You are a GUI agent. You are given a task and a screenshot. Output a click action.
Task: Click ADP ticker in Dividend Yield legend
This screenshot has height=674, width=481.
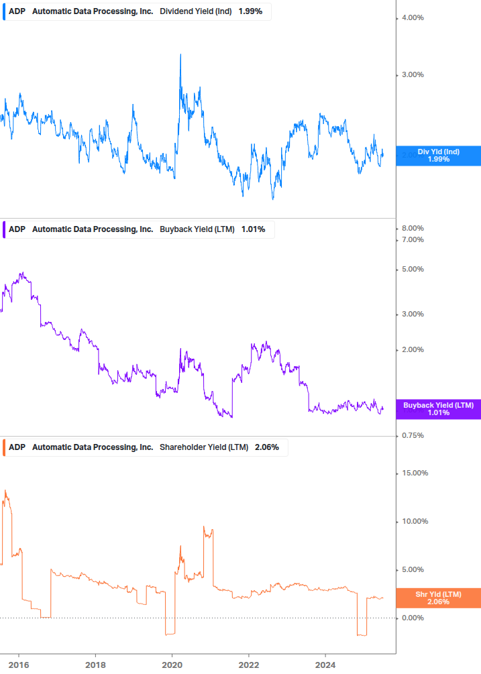pos(17,11)
